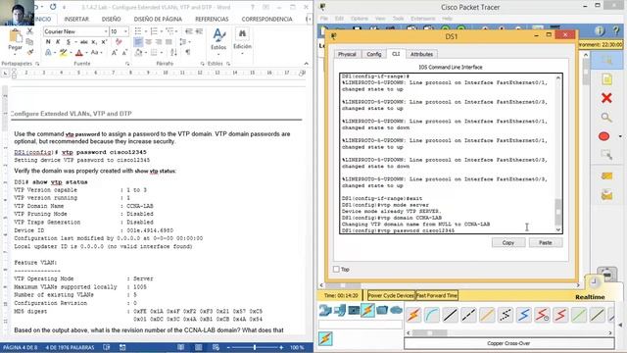The image size is (627, 353).
Task: Open the underline style dropdown arrow
Action: pyautogui.click(x=76, y=42)
